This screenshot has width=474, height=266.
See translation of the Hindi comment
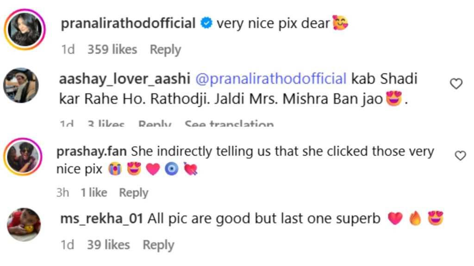click(x=229, y=123)
